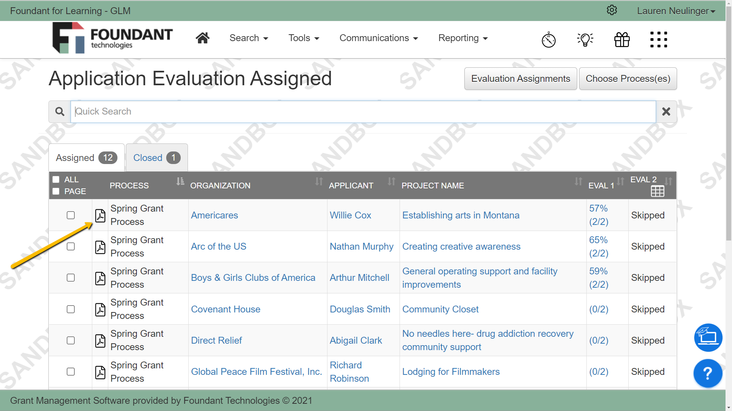Select the Boys & Girls Clubs row checkbox
732x411 pixels.
coord(71,277)
